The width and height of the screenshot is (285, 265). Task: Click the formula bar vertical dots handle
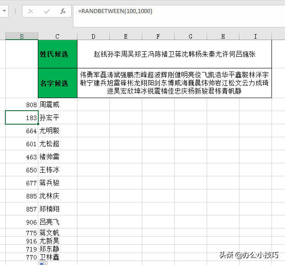[x=15, y=11]
